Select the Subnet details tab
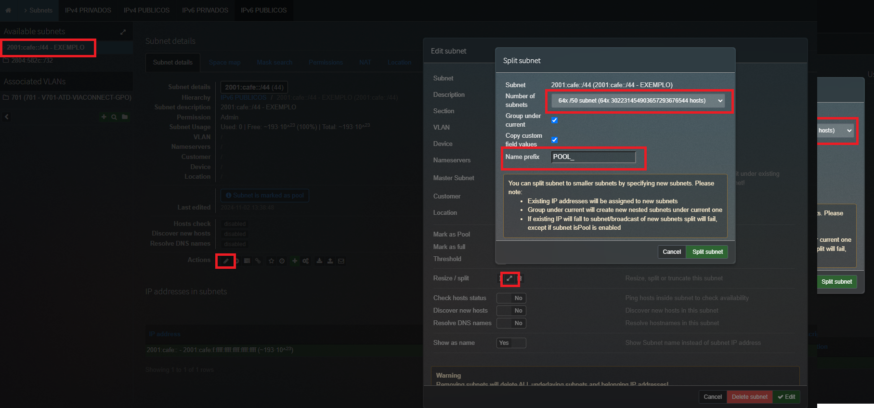The image size is (874, 408). (173, 63)
